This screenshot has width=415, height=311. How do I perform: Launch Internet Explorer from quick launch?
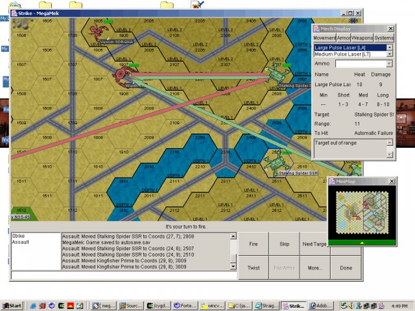click(33, 306)
